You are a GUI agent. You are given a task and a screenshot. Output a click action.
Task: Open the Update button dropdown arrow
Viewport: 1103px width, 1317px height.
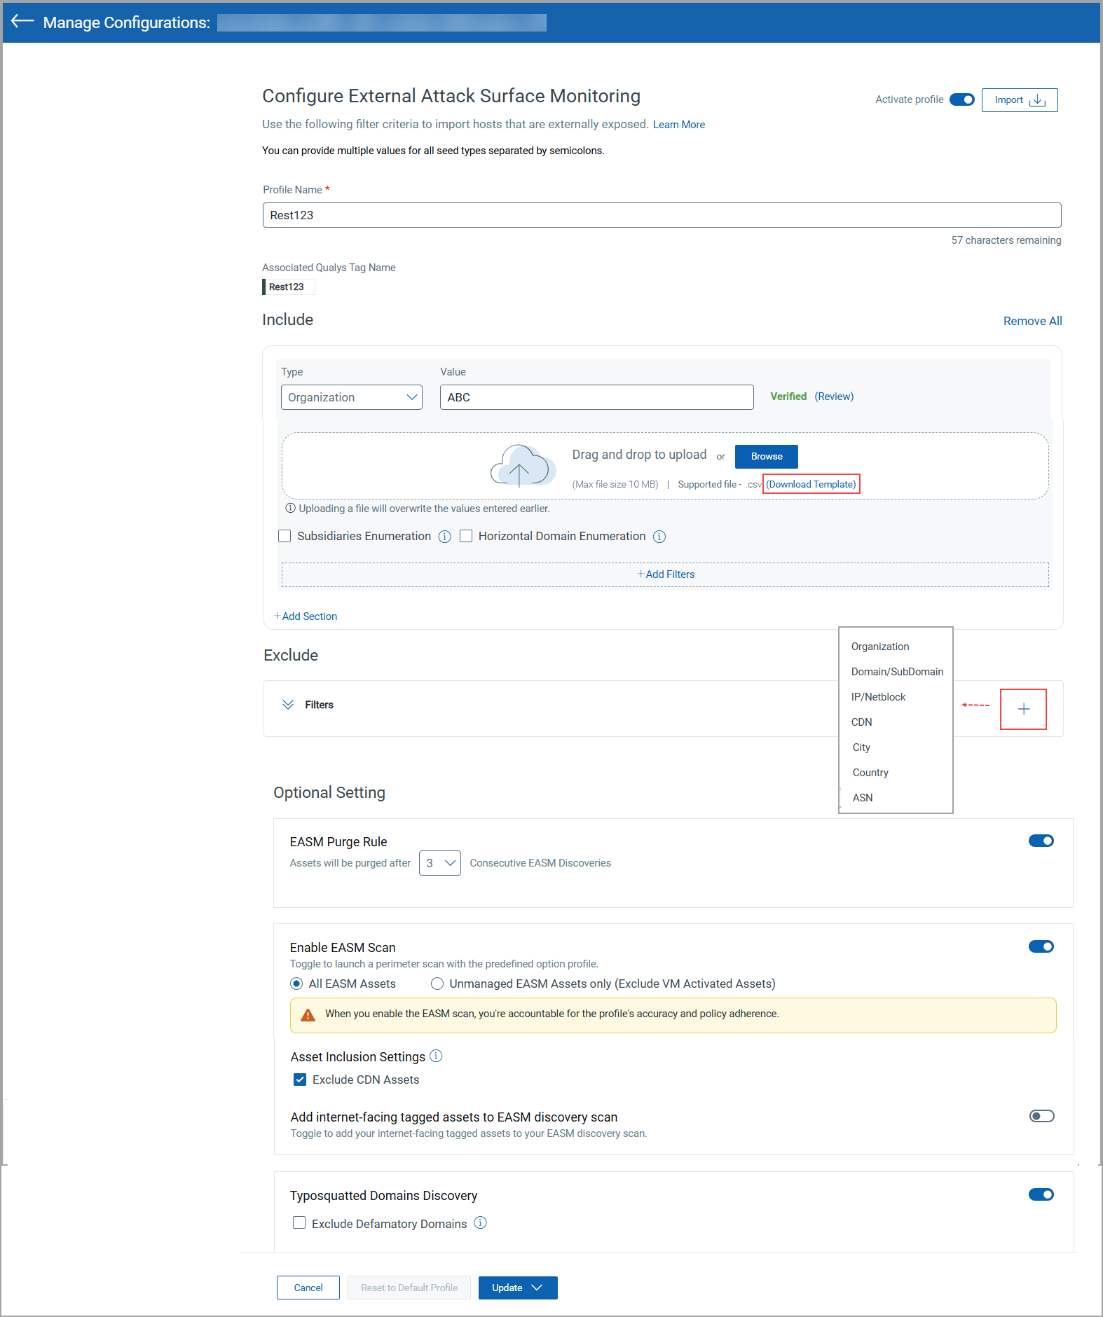click(537, 1288)
